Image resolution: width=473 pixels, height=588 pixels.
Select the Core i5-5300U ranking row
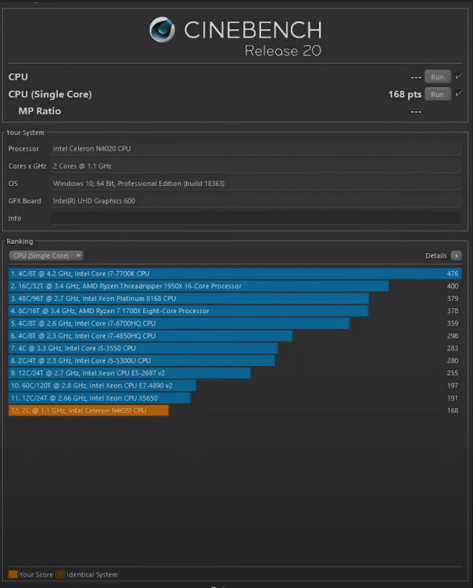click(x=235, y=361)
